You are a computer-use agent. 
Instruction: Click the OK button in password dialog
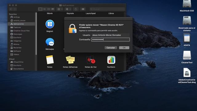coord(124,48)
